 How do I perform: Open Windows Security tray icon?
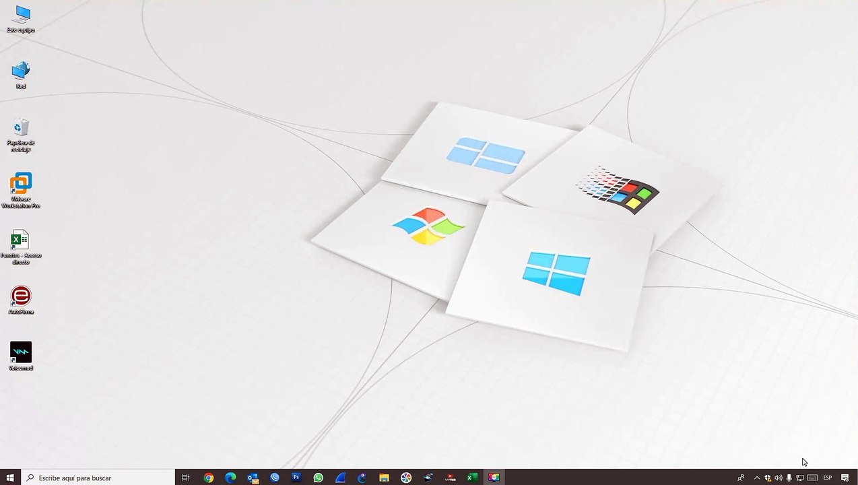(767, 478)
